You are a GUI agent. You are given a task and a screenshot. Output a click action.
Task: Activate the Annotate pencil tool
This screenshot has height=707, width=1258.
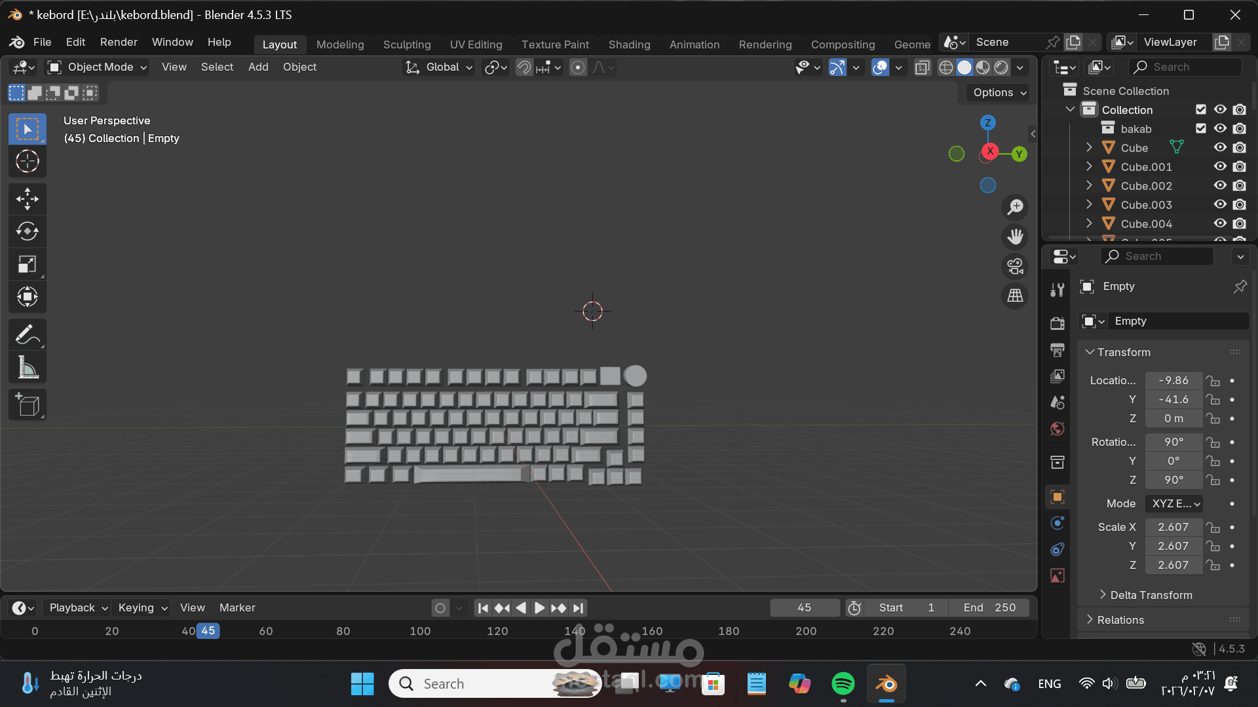[x=27, y=335]
